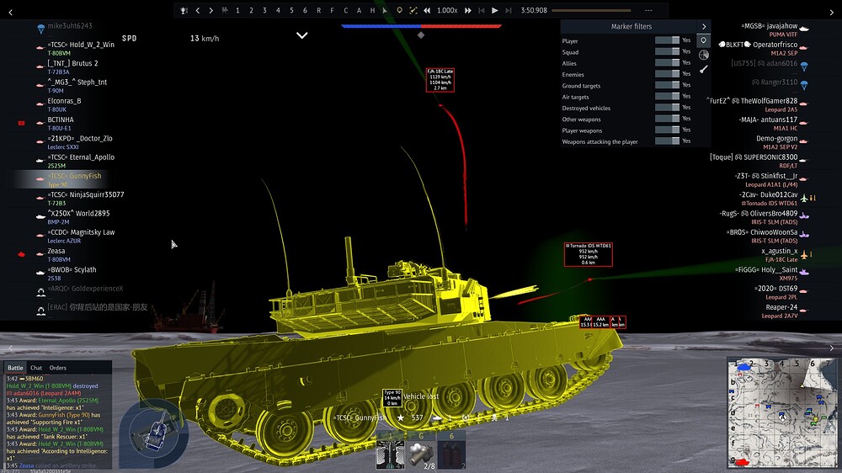842x473 pixels.
Task: Select enemy player javajahow PUMA VJTF
Action: click(x=773, y=29)
